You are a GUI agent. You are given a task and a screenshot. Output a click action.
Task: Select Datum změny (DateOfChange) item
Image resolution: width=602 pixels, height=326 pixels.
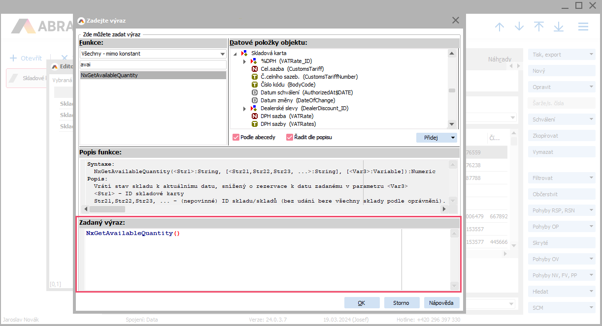pyautogui.click(x=298, y=100)
